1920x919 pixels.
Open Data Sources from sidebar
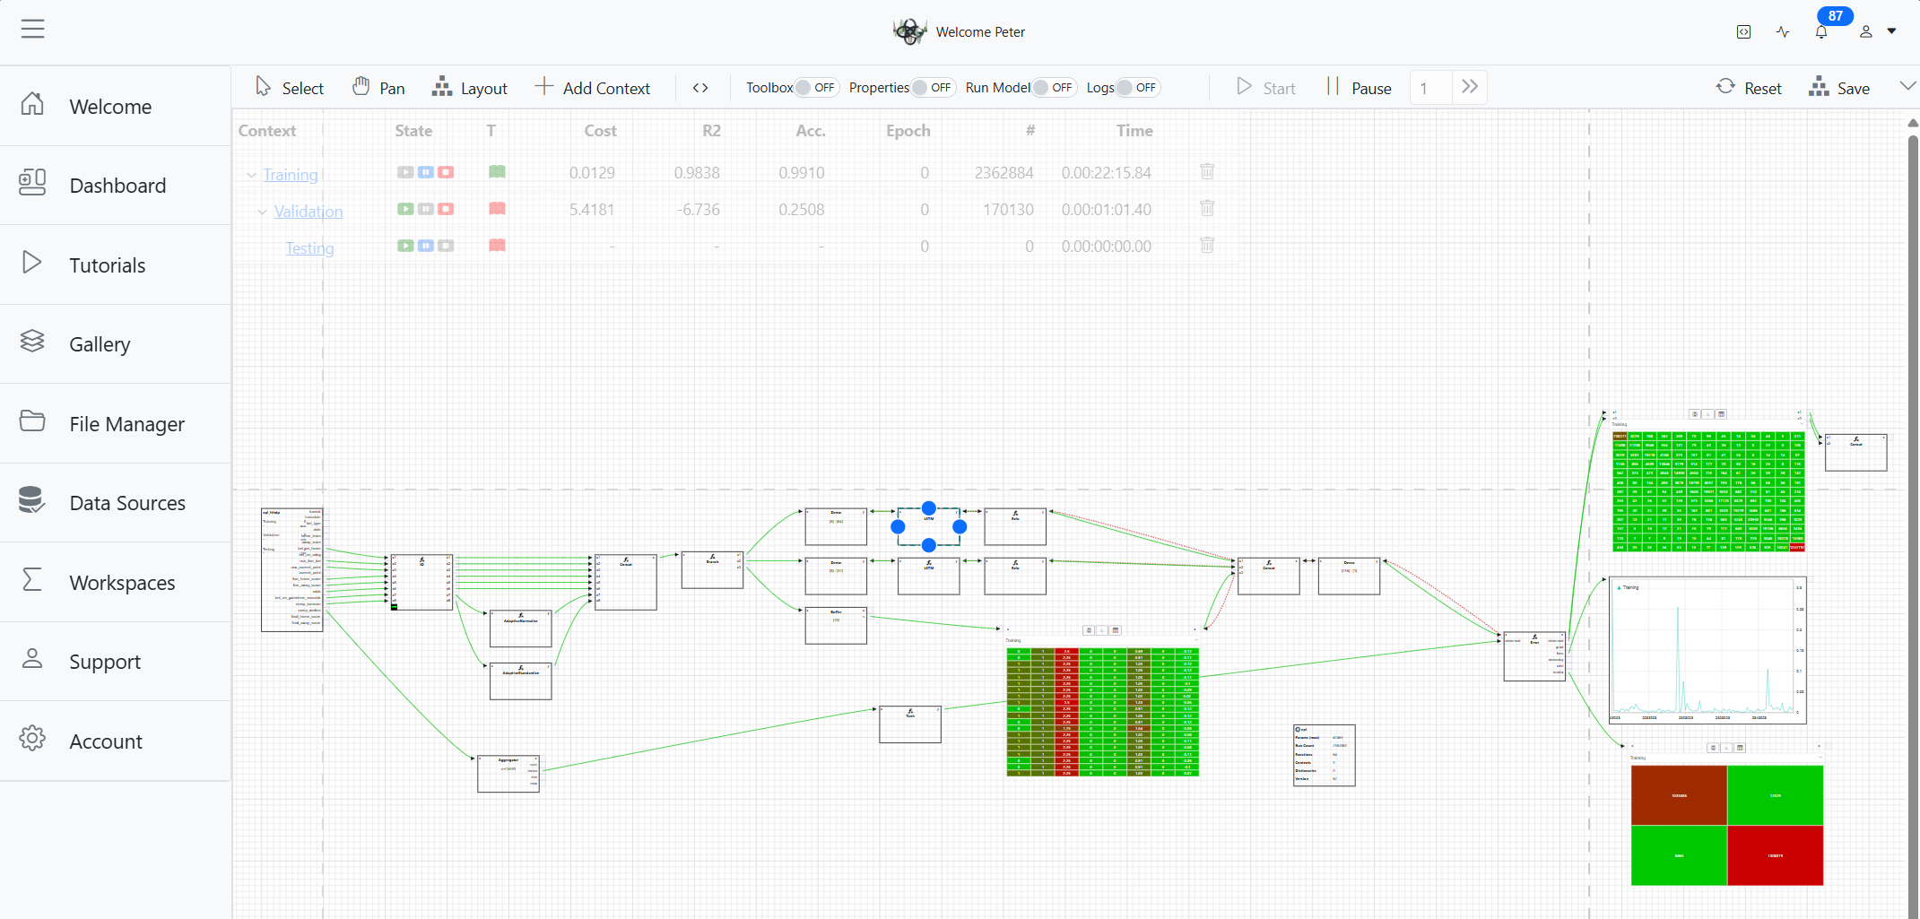click(115, 502)
